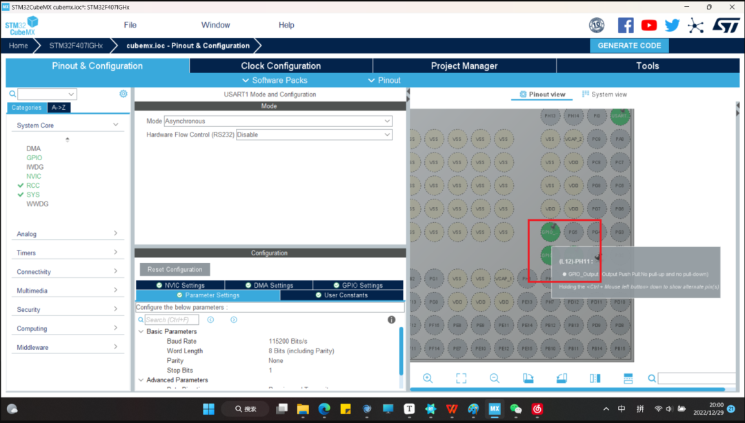Open File Explorer from the taskbar
The height and width of the screenshot is (423, 745).
[x=303, y=409]
